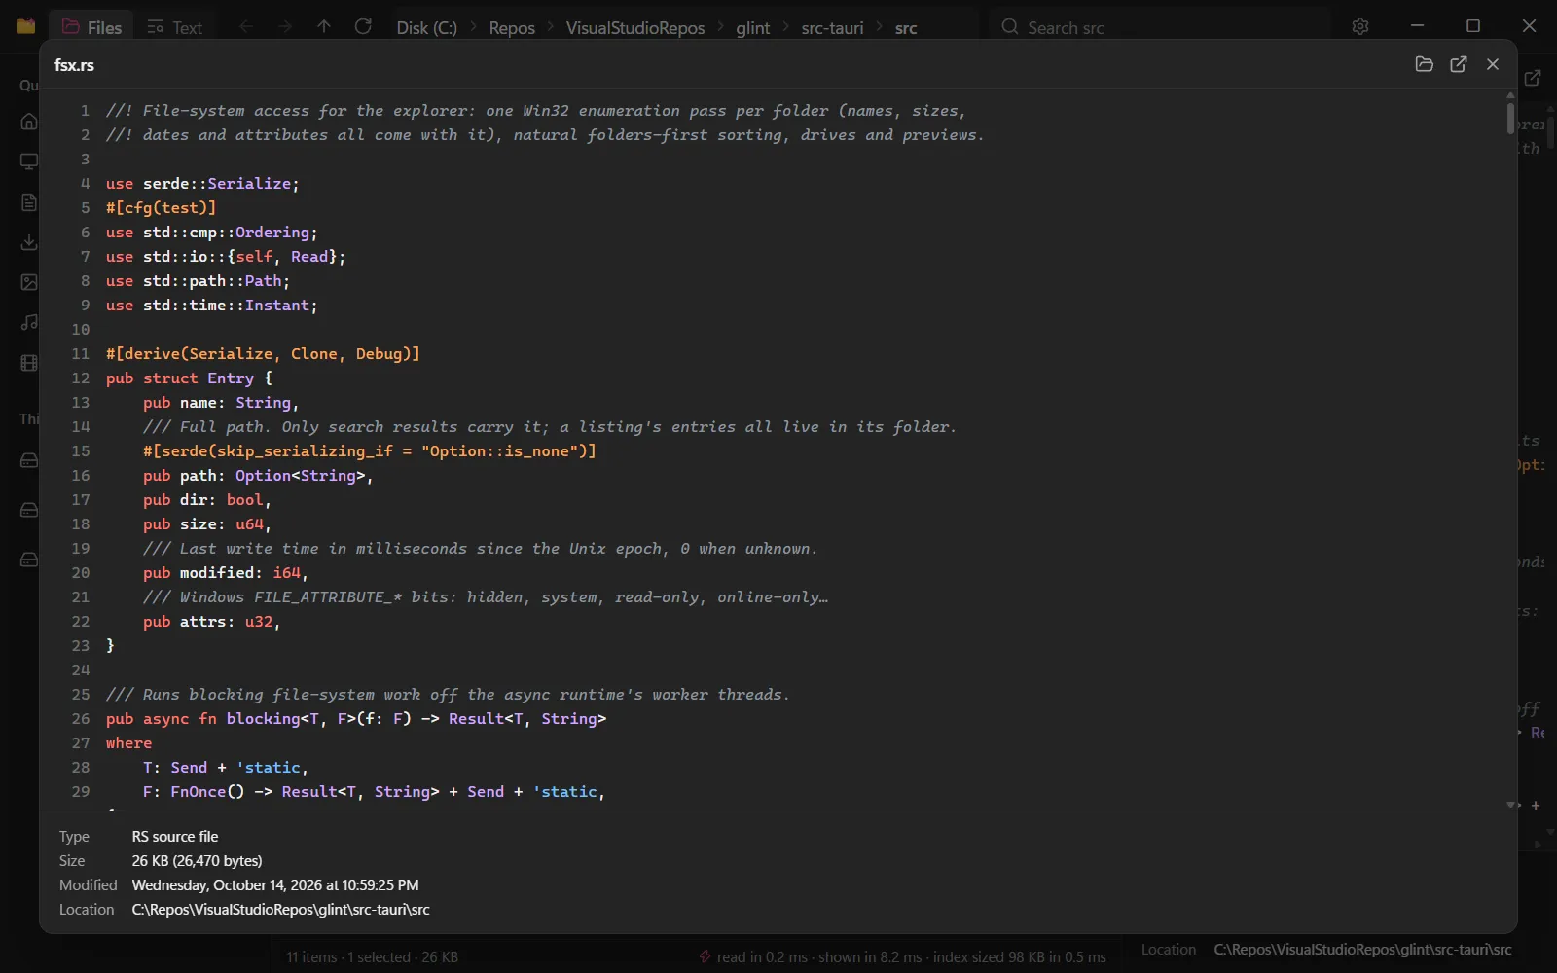This screenshot has height=973, width=1557.
Task: Open Documents in the sidebar
Action: tap(29, 202)
